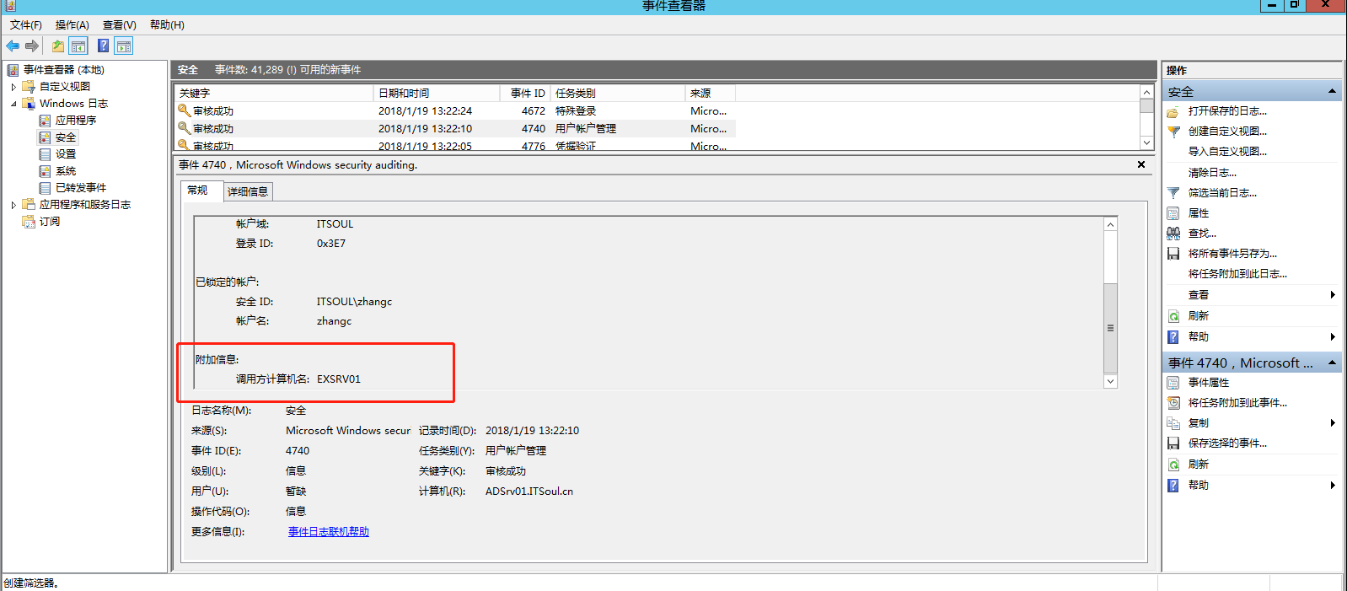Select event 4672 特殊登录 row

pos(455,111)
